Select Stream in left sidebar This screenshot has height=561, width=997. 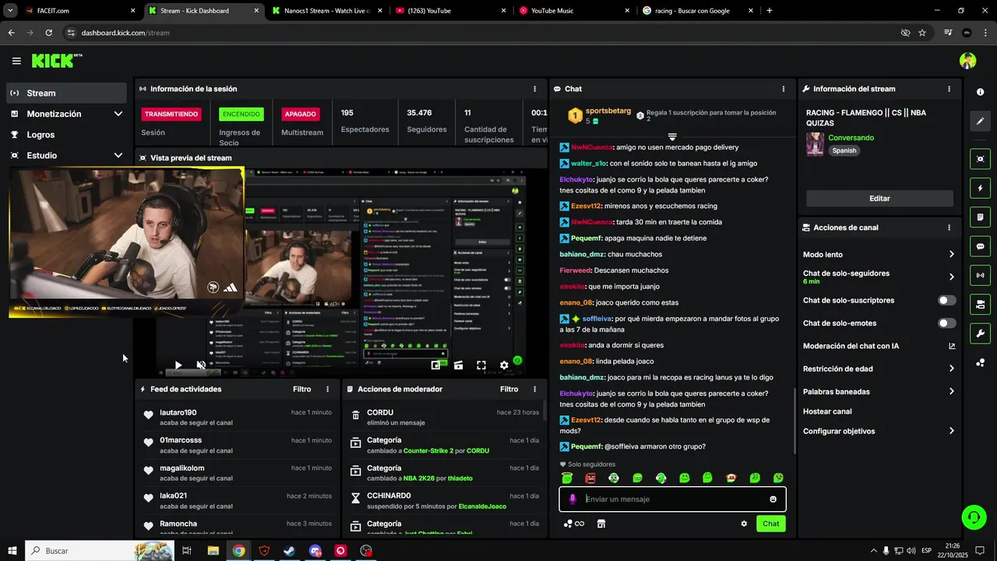pyautogui.click(x=66, y=93)
